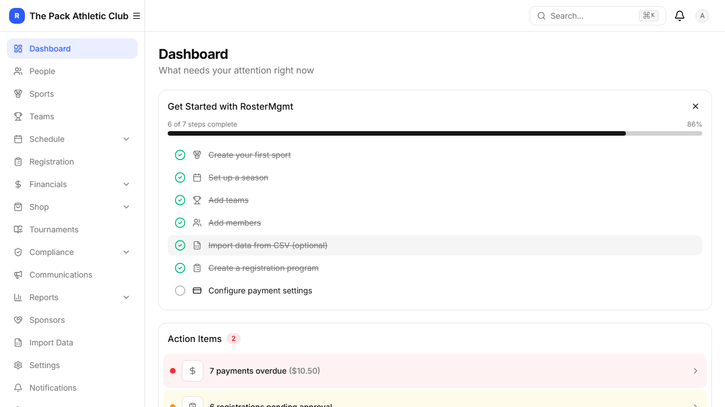
Task: Click the Registration clipboard icon in sidebar
Action: pos(18,162)
